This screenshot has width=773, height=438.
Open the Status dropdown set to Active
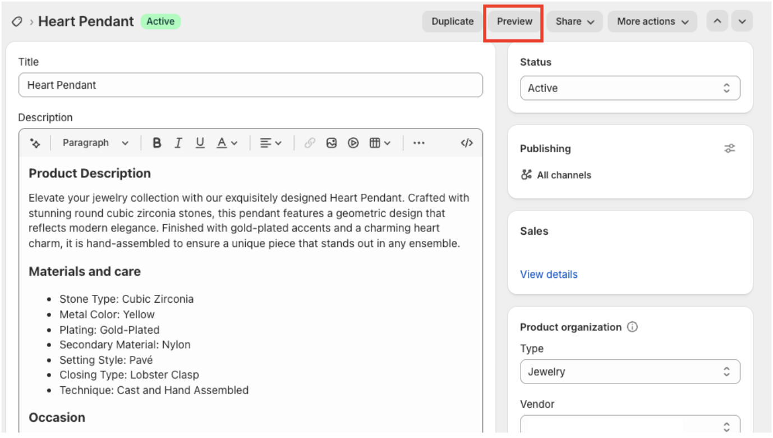point(630,88)
